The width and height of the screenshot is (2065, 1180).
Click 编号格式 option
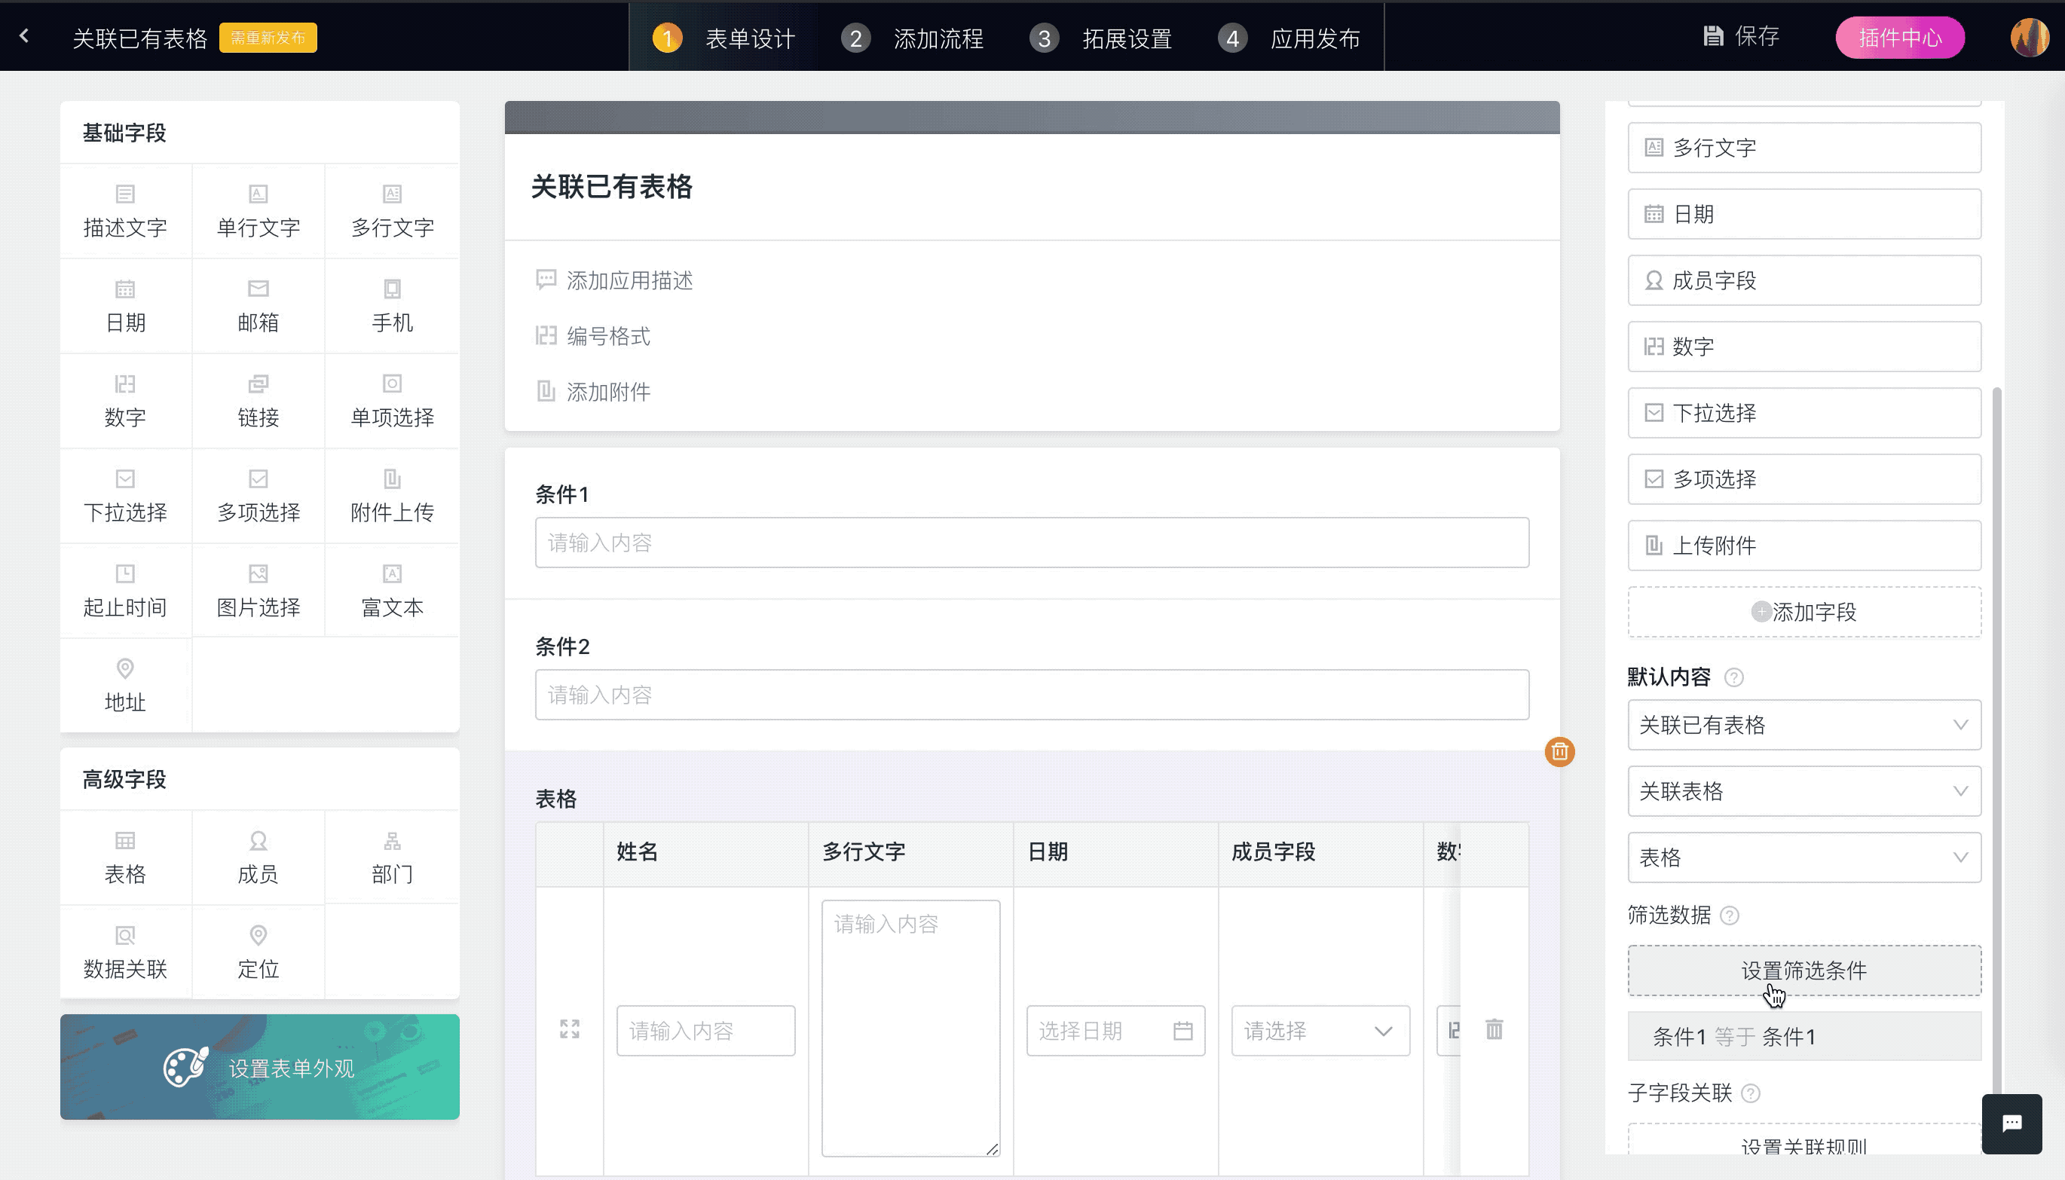tap(593, 336)
